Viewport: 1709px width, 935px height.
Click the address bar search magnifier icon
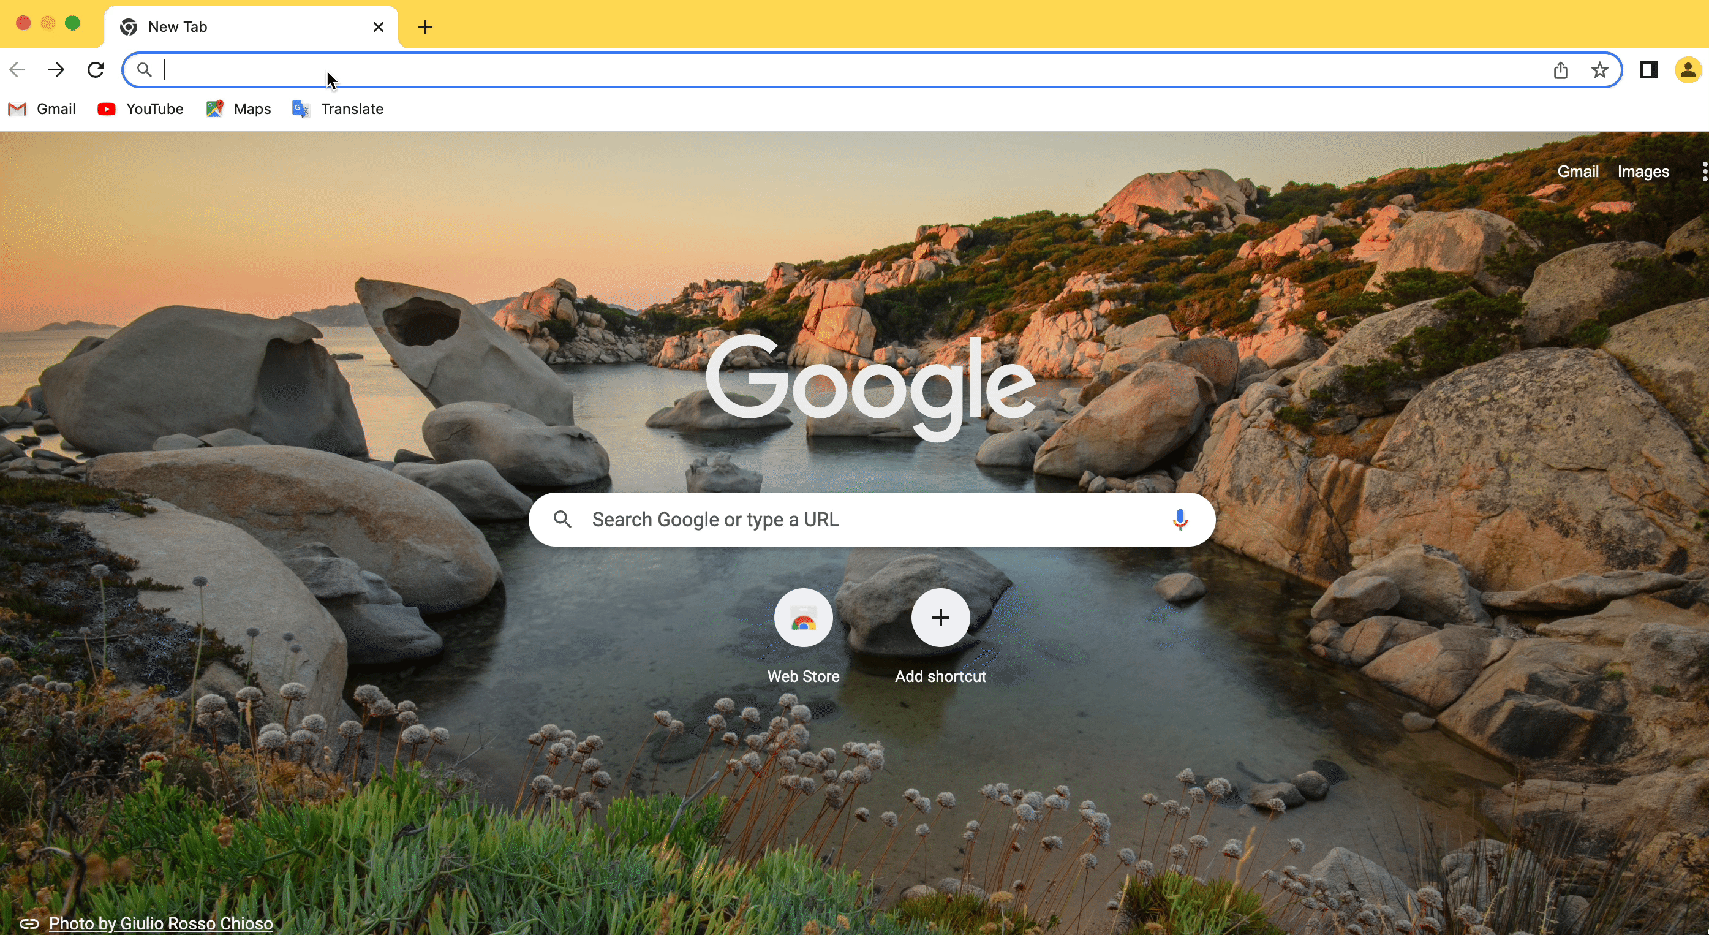pos(144,70)
